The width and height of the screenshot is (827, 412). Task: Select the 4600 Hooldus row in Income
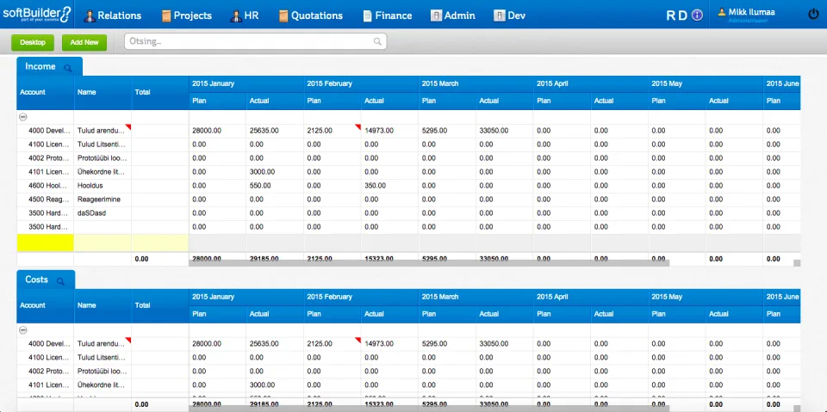tap(408, 186)
